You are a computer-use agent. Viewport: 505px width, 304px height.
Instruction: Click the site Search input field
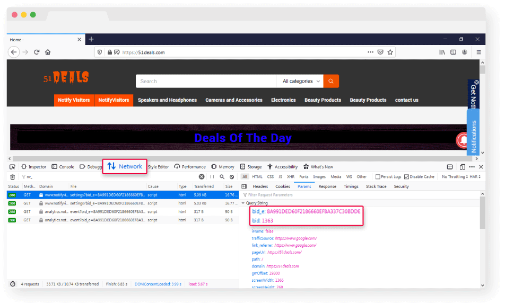(206, 81)
